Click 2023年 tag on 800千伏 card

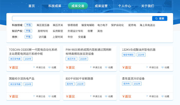click(x=80, y=84)
